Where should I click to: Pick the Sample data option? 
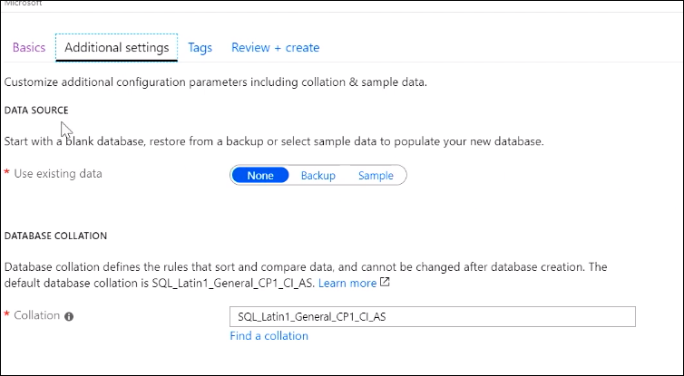[376, 176]
